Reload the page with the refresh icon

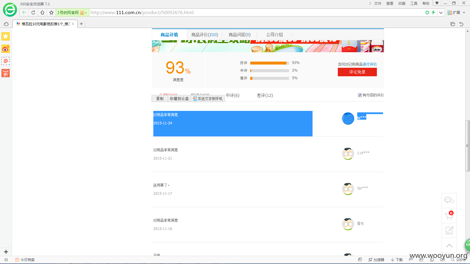[33, 12]
